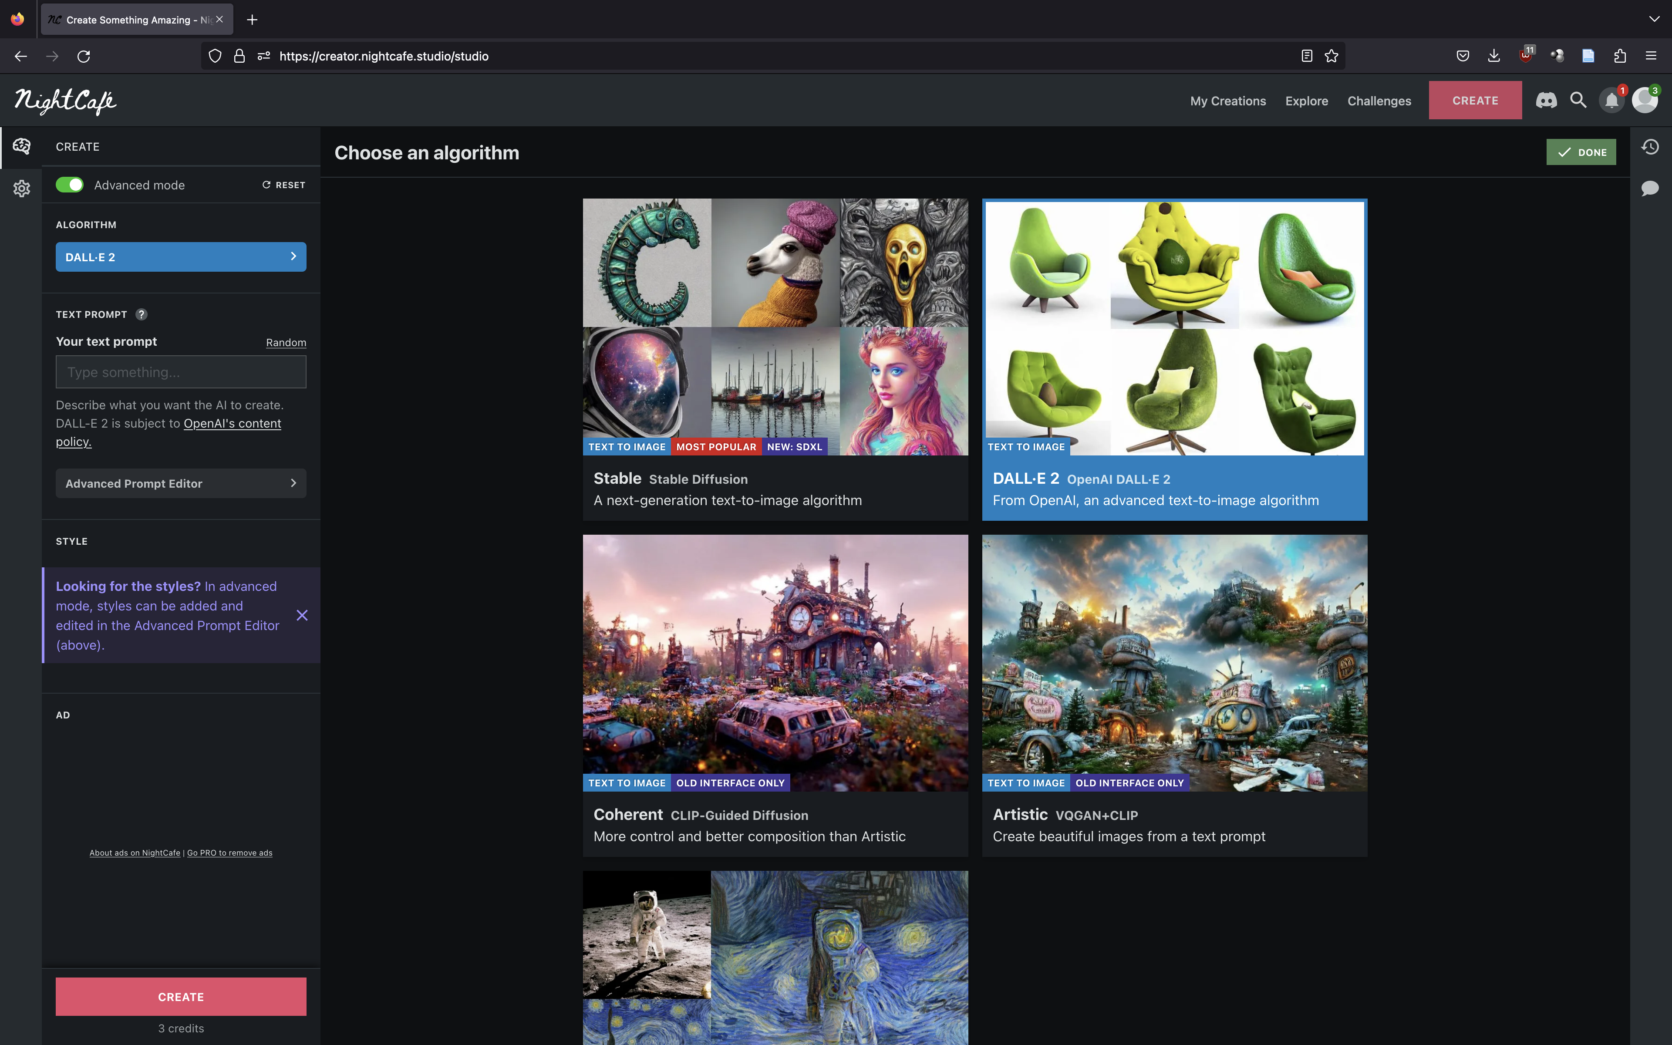1672x1045 pixels.
Task: Open Save to Pocket icon
Action: 1463,56
